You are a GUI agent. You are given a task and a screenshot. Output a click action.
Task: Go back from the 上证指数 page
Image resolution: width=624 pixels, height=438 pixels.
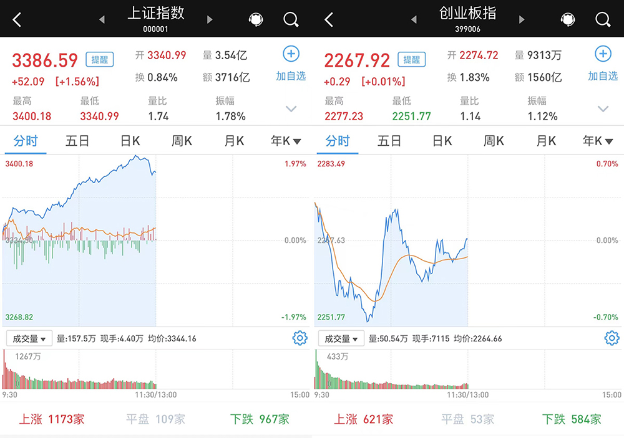click(17, 20)
